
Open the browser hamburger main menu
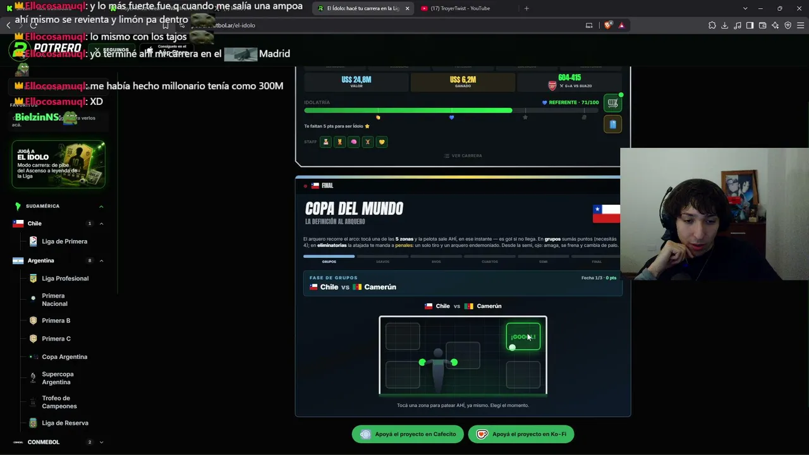[x=801, y=25]
